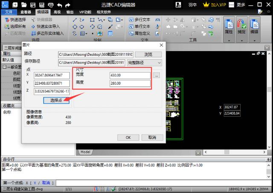Screen dimensions: 273x193
Task: Undo the last action
Action: click(x=59, y=5)
